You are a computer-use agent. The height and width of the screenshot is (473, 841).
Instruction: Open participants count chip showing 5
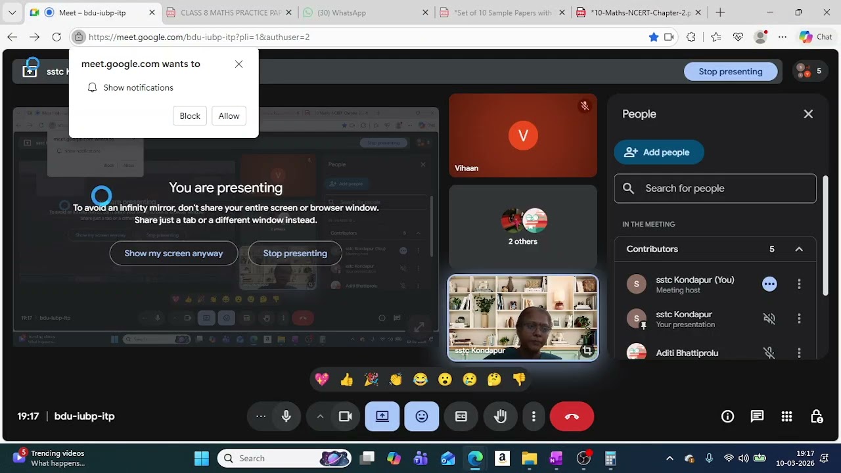pos(809,71)
